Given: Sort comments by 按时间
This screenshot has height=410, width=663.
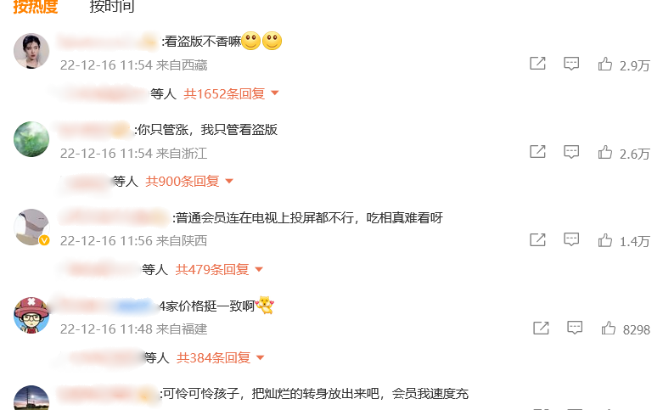Looking at the screenshot, I should [x=112, y=6].
